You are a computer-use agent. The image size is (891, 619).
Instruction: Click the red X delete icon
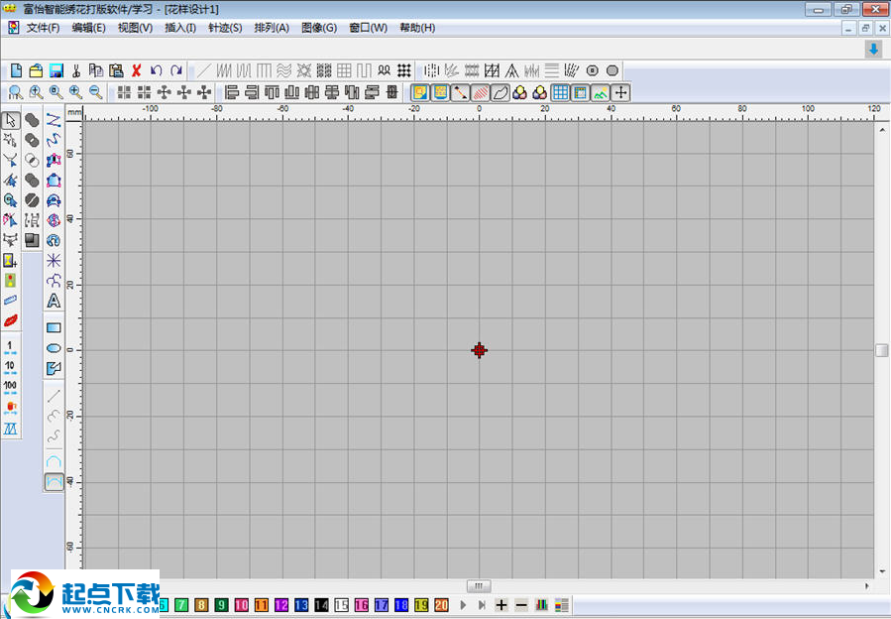[136, 70]
